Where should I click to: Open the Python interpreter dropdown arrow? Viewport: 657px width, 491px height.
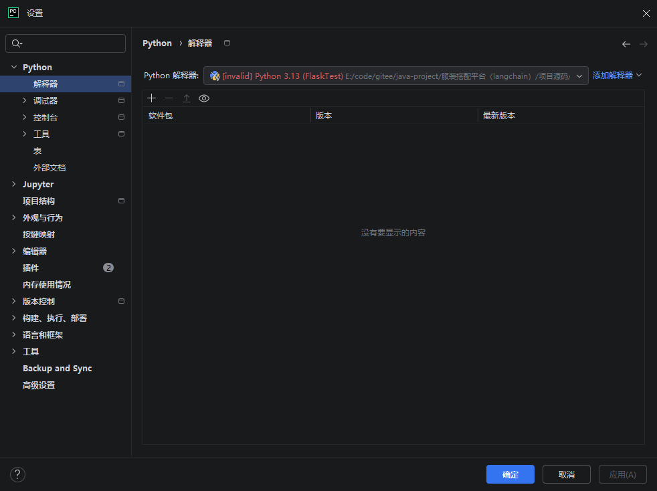[579, 76]
